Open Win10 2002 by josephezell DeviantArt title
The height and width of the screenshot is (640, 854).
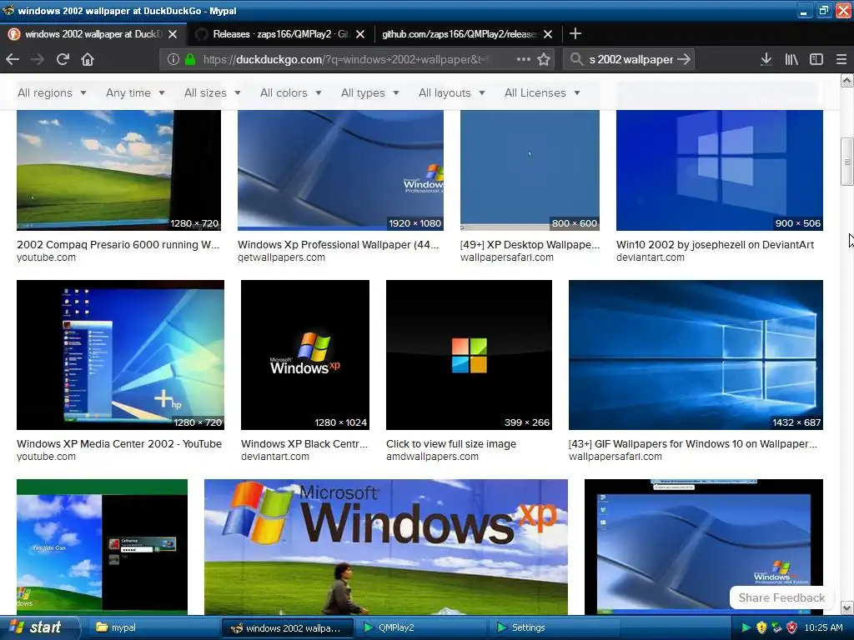715,245
